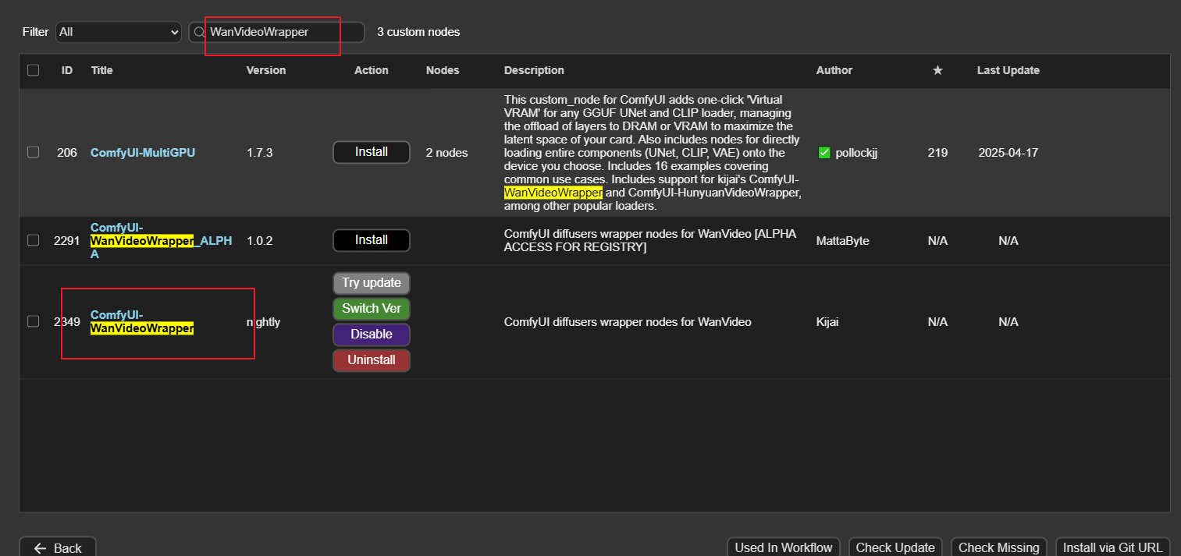
Task: Check the ComfyUI-MultiGPU row checkbox
Action: click(33, 153)
